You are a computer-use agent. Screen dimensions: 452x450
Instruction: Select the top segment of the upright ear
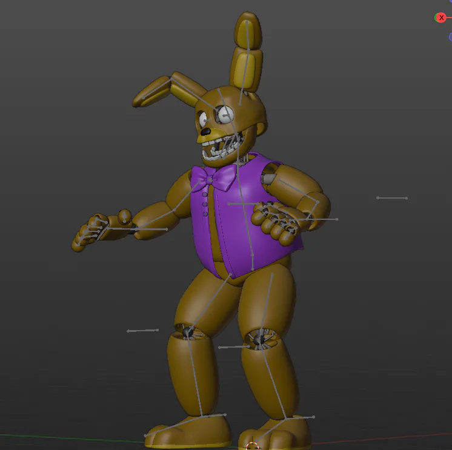click(x=248, y=30)
